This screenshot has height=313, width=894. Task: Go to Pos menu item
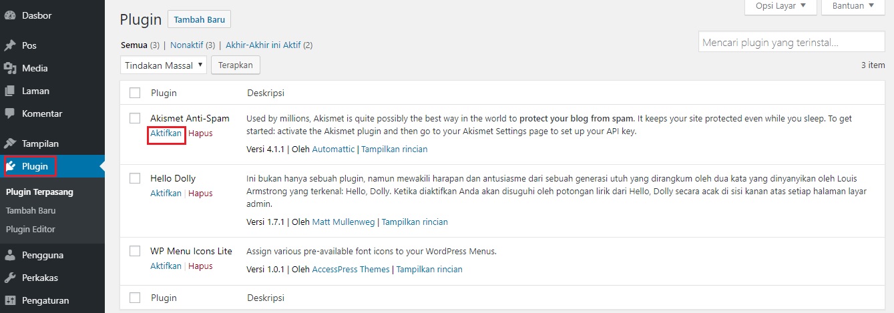29,45
